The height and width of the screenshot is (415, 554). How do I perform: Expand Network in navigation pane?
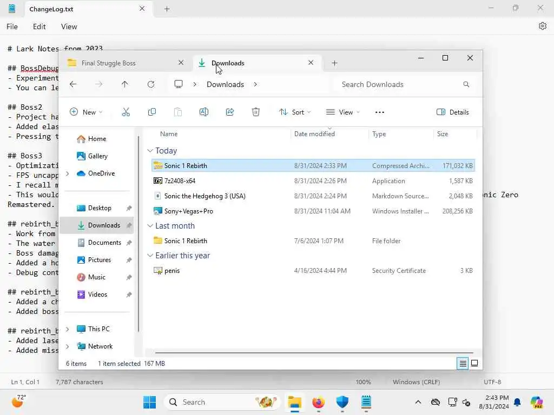click(x=68, y=346)
